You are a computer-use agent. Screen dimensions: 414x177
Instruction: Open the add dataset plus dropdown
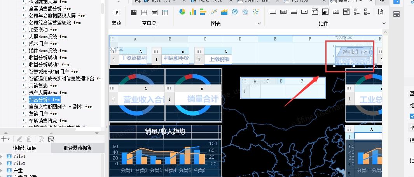tap(5, 139)
